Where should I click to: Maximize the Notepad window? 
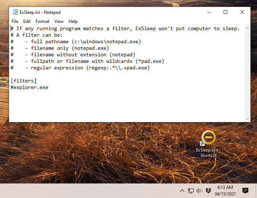pyautogui.click(x=225, y=12)
